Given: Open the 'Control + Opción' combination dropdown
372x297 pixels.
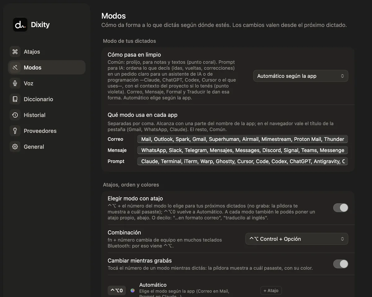Looking at the screenshot, I should point(297,239).
